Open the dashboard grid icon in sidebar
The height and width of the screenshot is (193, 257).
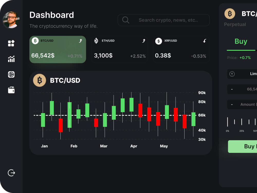pos(11,43)
